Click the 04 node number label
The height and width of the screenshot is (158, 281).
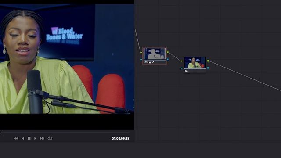point(186,71)
